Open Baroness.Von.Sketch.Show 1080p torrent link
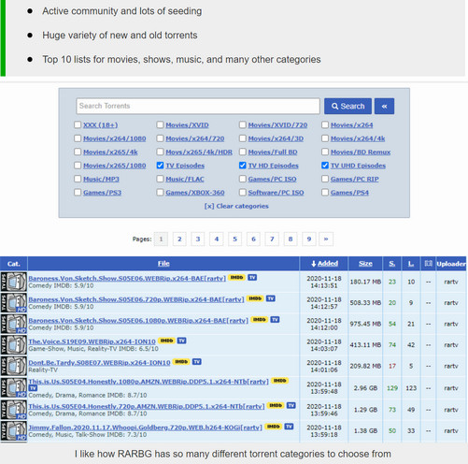 pyautogui.click(x=138, y=320)
